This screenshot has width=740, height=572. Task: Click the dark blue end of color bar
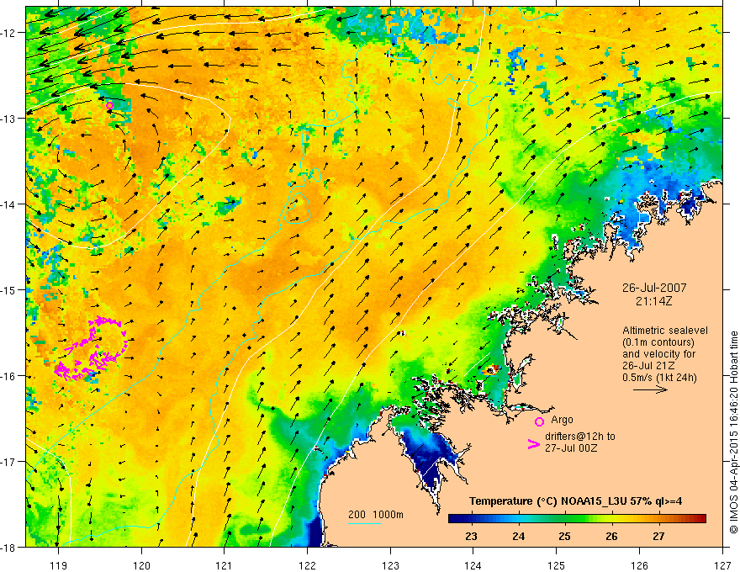453,518
